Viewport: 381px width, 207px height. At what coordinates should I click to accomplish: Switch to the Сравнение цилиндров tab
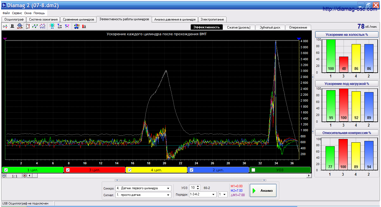(78, 19)
